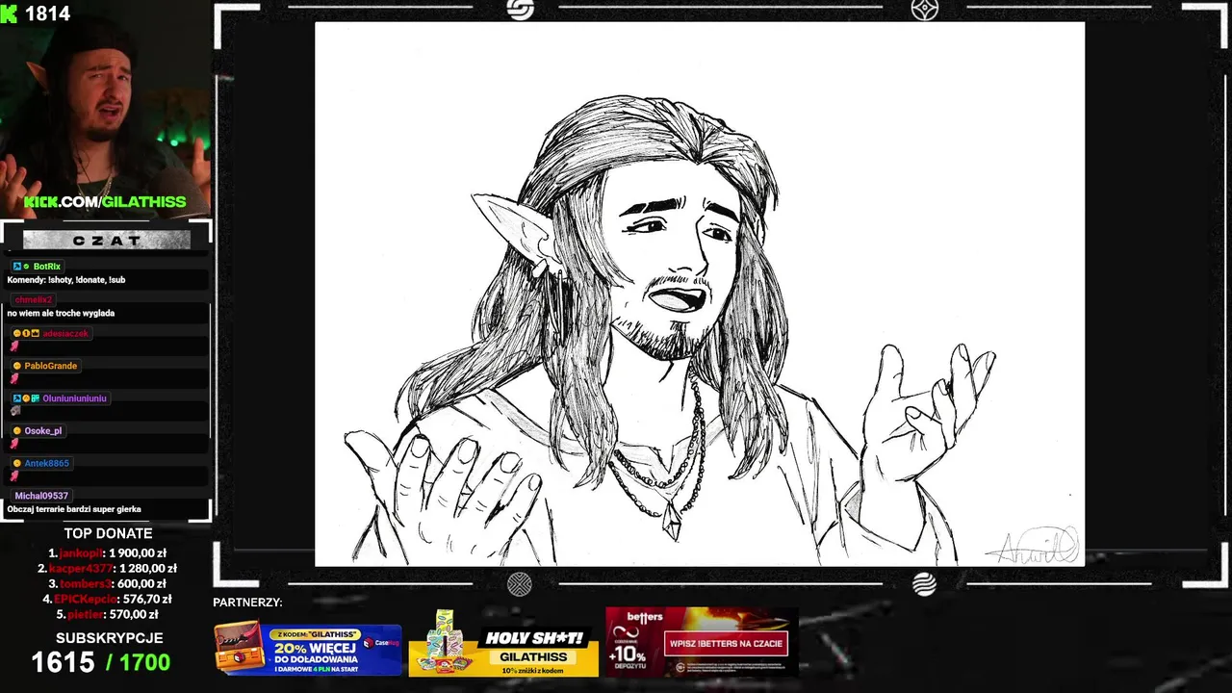Click the badge icons before adesiaczek
Screen dimensions: 1232x693
[x=26, y=334]
